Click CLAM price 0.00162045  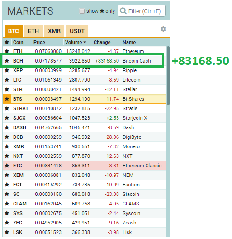pyautogui.click(x=48, y=204)
